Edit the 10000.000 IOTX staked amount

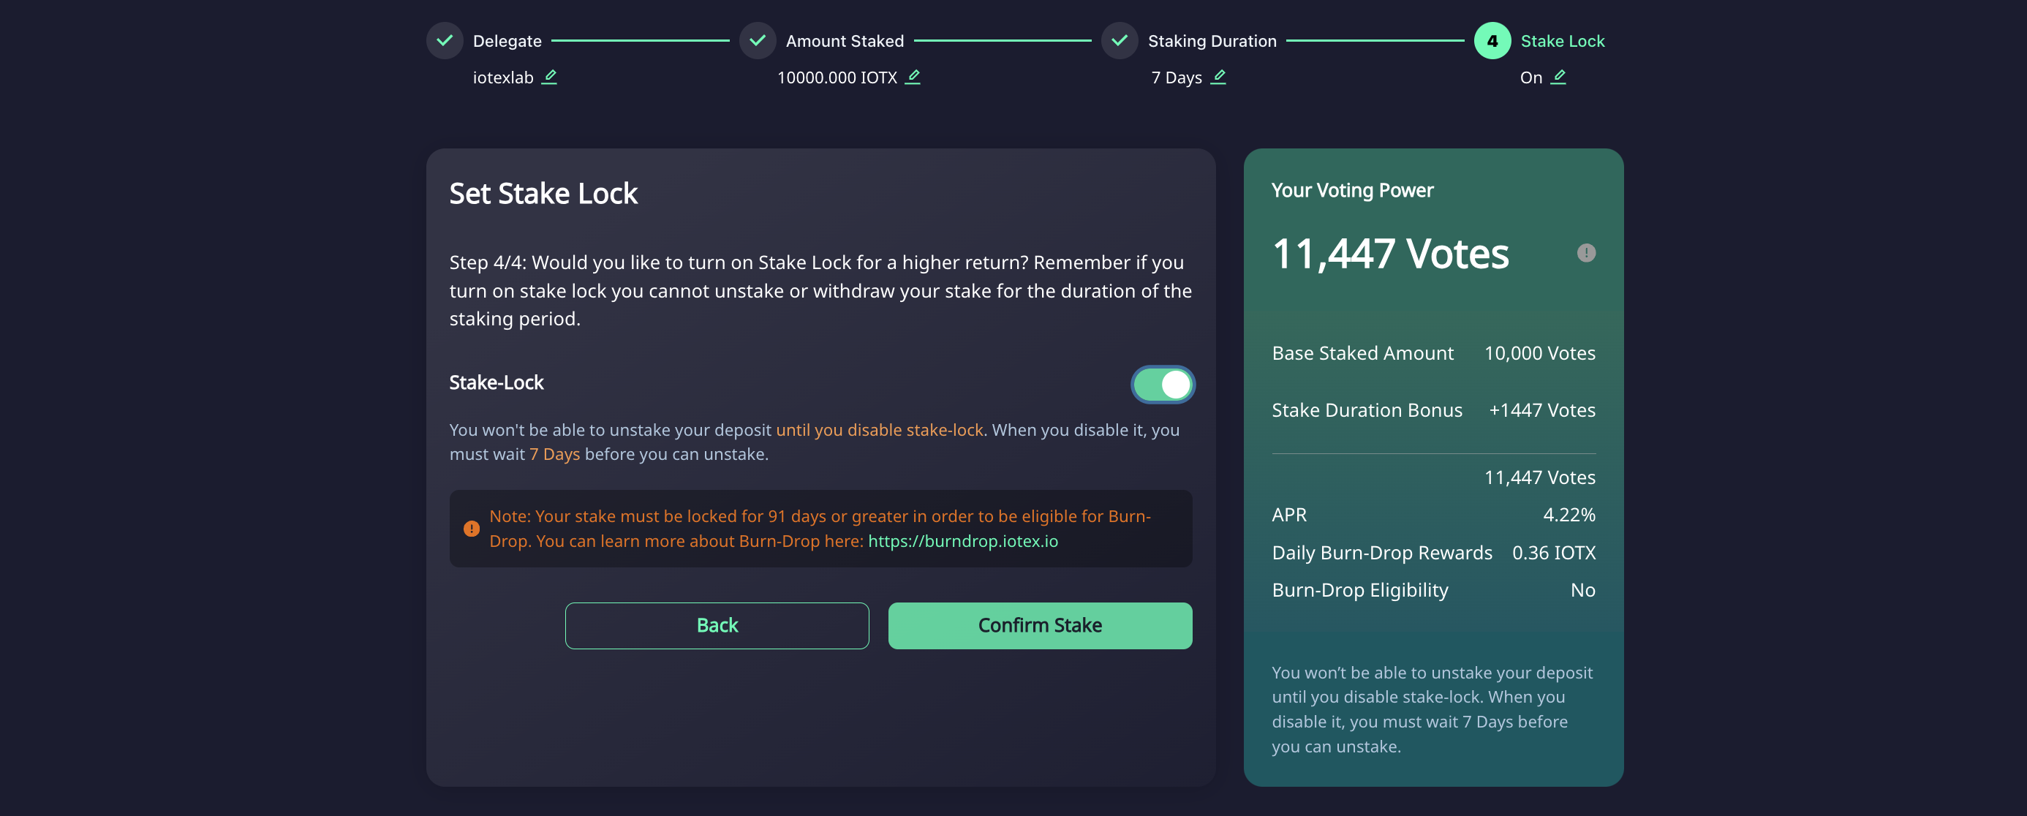[913, 77]
